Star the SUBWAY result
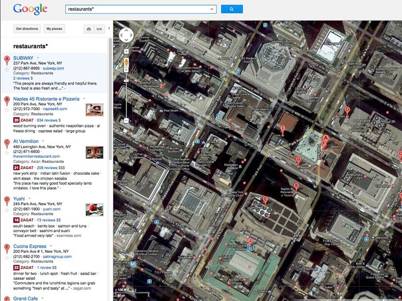Screen dimensions: 402x301 (x=7, y=69)
